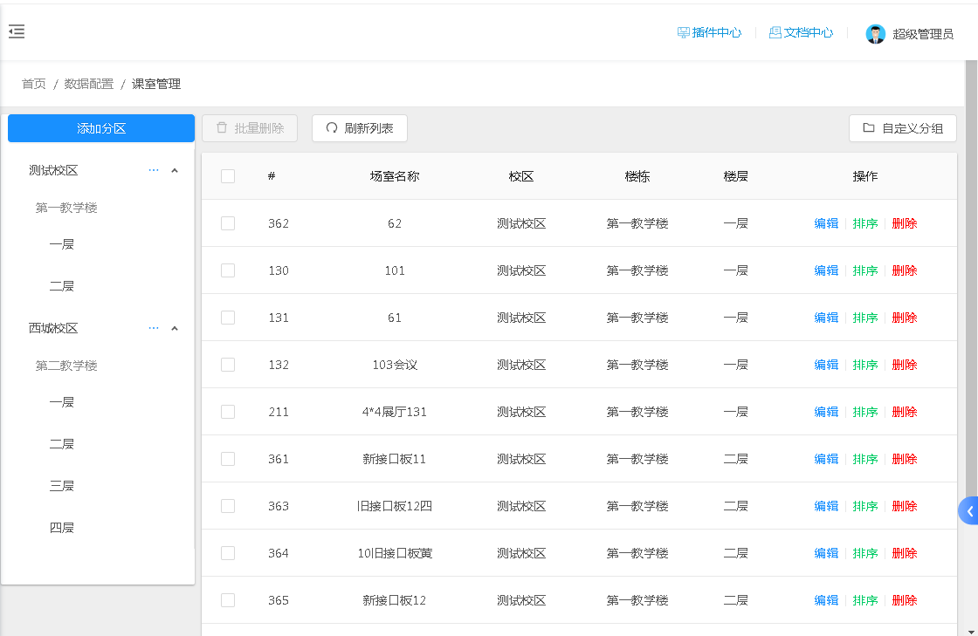The width and height of the screenshot is (978, 636).
Task: Check the row 131 checkbox
Action: click(228, 318)
